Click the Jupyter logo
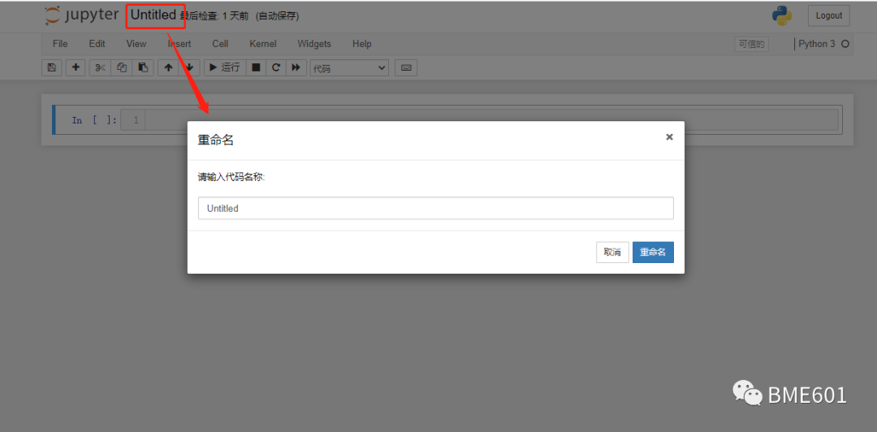 point(82,15)
